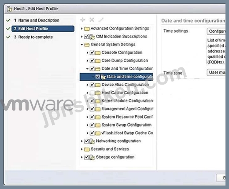Click the Security and Services folder icon
Viewport: 229px width, 189px height.
point(87,149)
